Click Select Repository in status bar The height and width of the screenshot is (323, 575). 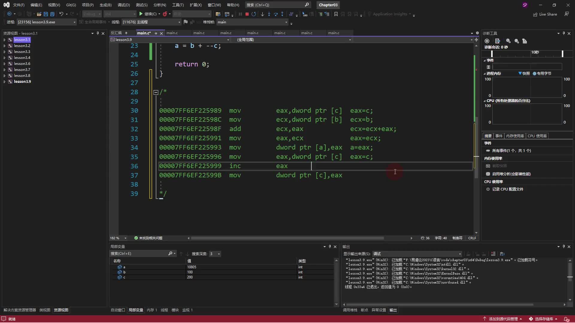pyautogui.click(x=543, y=319)
